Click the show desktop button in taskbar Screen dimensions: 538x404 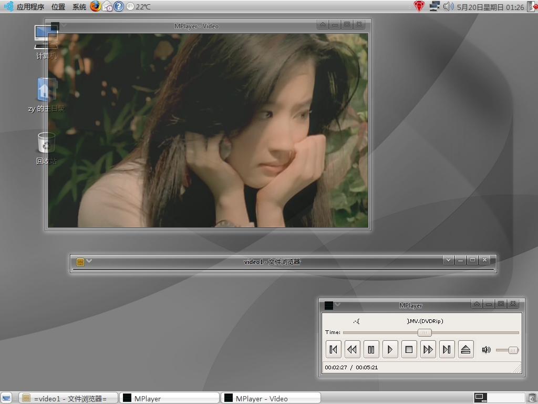(6, 398)
